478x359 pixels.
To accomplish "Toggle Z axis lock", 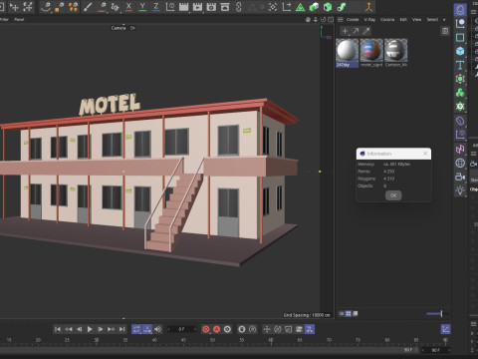I will click(x=156, y=7).
